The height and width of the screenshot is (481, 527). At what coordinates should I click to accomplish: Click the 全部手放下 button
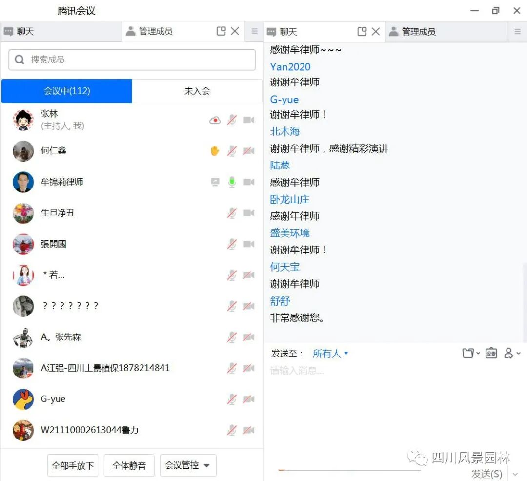pos(72,465)
